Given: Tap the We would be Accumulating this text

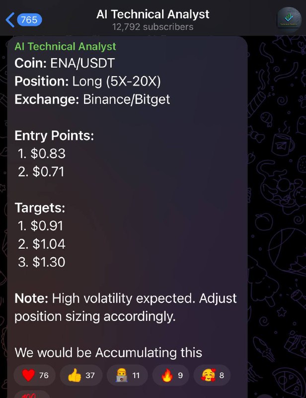Looking at the screenshot, I should 108,353.
